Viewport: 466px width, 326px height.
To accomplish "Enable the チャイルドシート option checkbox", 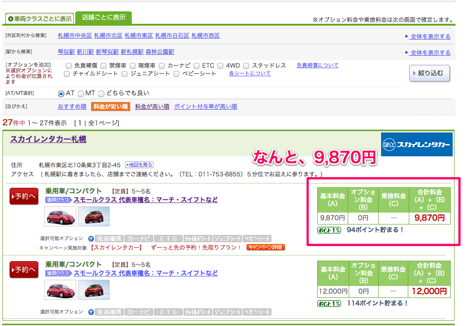I will point(67,73).
